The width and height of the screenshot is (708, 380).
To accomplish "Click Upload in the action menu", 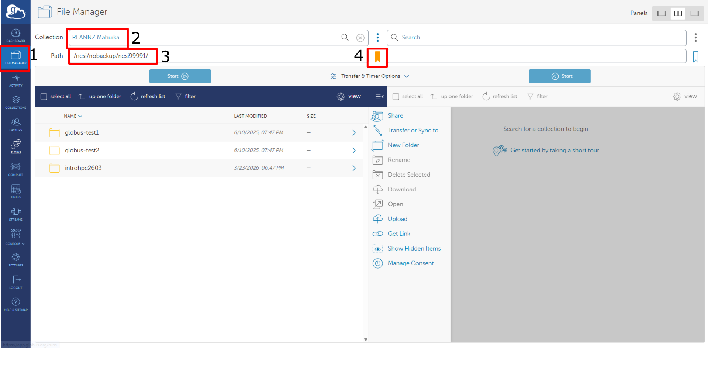I will tap(390, 219).
